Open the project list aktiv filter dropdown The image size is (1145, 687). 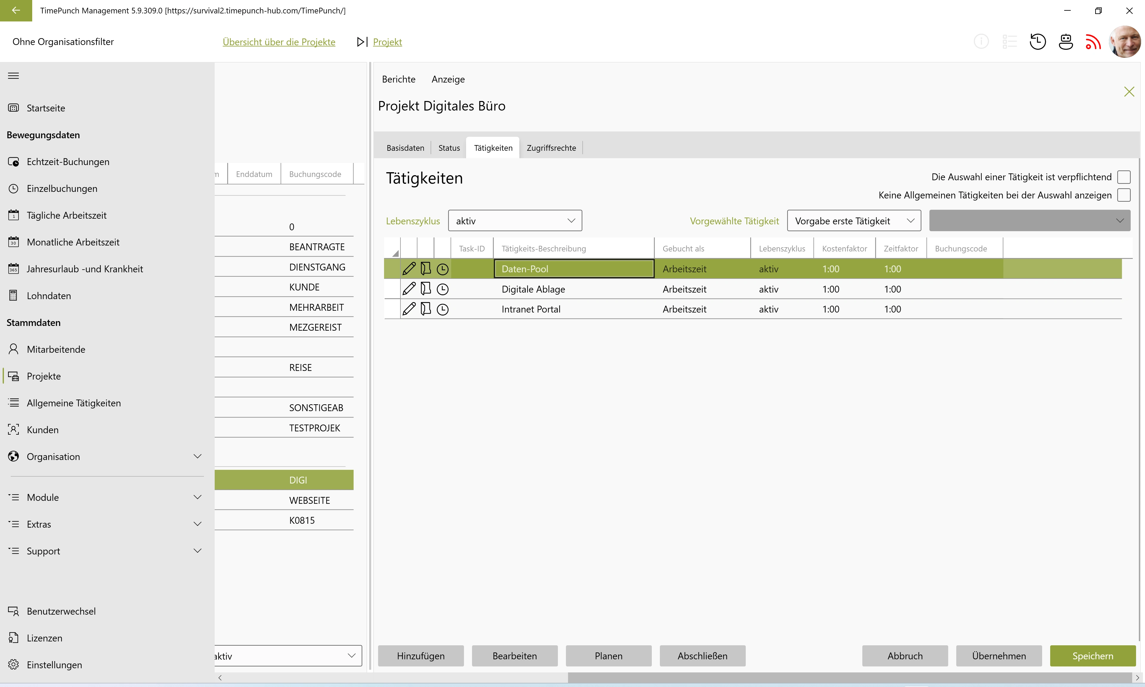(x=288, y=656)
